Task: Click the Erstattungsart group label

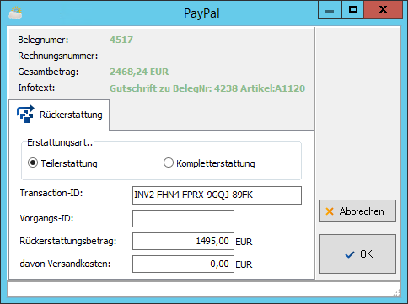Action: coord(60,143)
